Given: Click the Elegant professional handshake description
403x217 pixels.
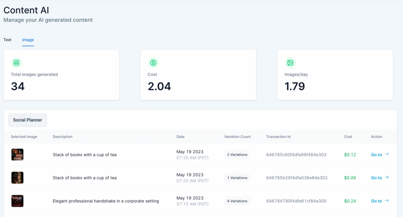Looking at the screenshot, I should coord(106,201).
